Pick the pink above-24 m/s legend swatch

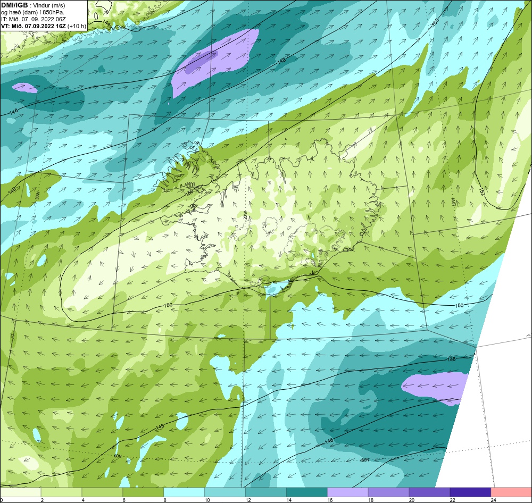[x=511, y=492]
